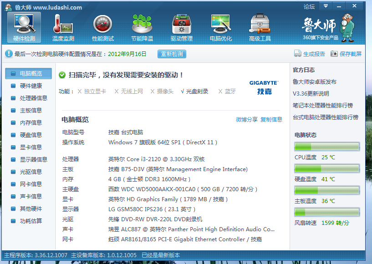Click the 风扇转速 progress bar
Screen dimensions: 372x264
coord(327,212)
